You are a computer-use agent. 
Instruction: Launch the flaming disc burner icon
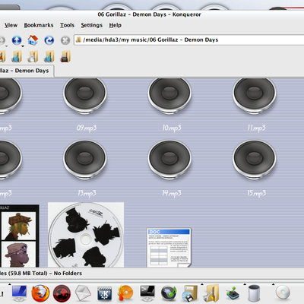[x=125, y=293]
